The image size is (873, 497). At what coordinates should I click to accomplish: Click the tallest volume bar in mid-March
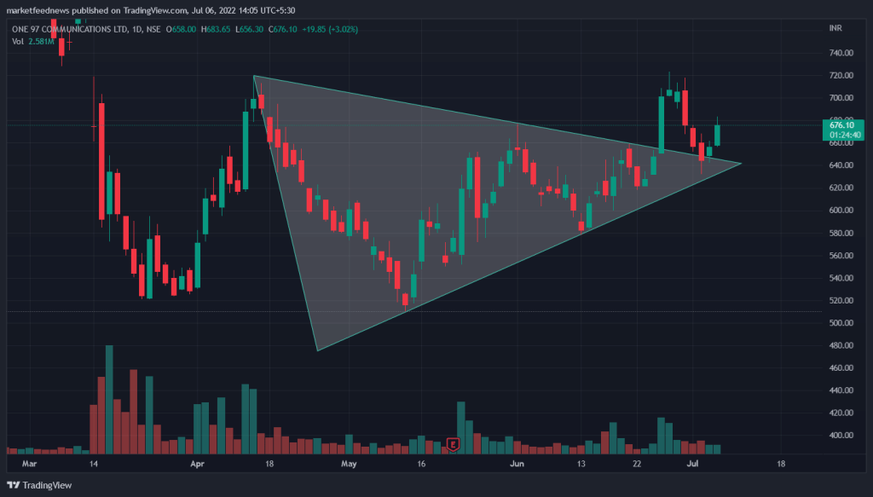pos(109,398)
